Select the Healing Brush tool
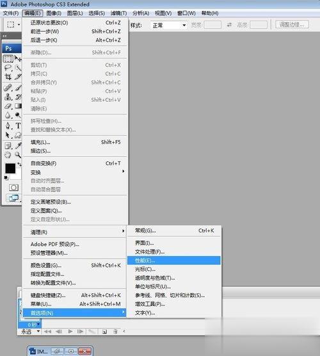The image size is (320, 356). pos(8,88)
